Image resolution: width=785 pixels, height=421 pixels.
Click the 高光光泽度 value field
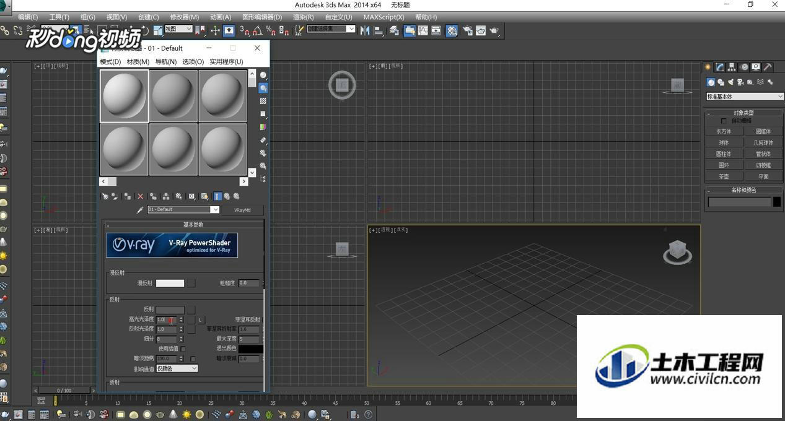(167, 319)
